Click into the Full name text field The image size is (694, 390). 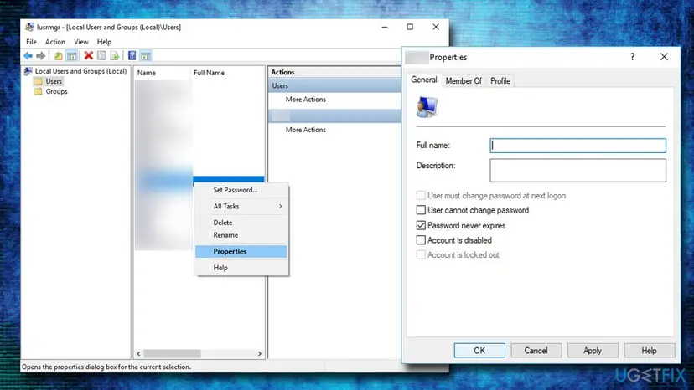point(577,146)
